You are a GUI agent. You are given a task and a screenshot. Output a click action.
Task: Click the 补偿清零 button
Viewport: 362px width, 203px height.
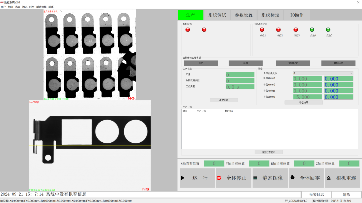303,102
